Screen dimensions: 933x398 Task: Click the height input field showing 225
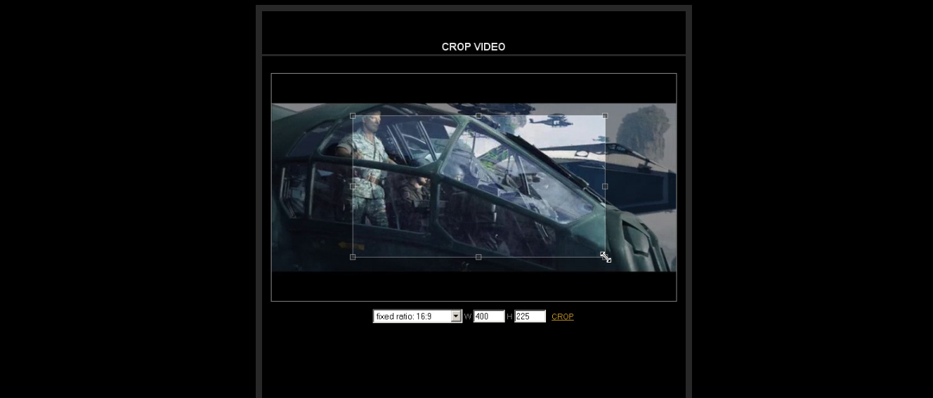point(530,317)
